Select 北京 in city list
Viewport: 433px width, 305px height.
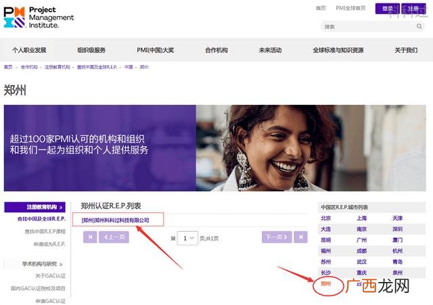pos(326,218)
